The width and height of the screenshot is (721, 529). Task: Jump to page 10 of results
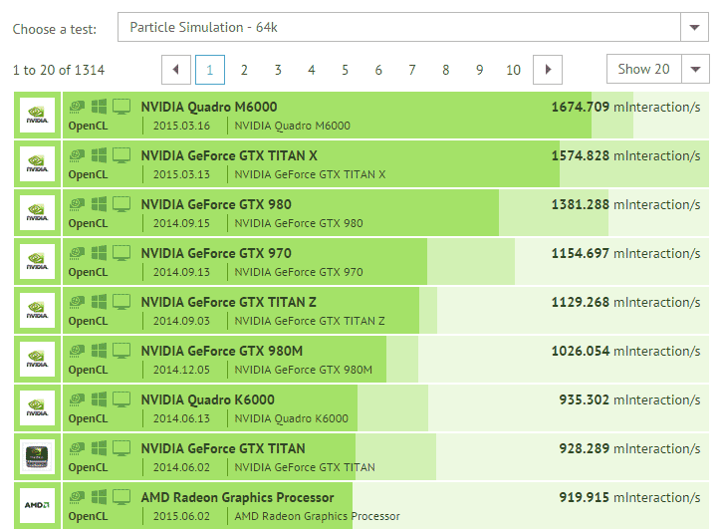tap(513, 70)
